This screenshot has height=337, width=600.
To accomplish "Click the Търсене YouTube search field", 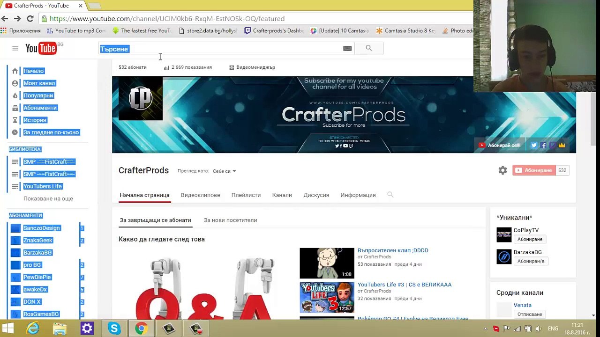I will click(220, 49).
